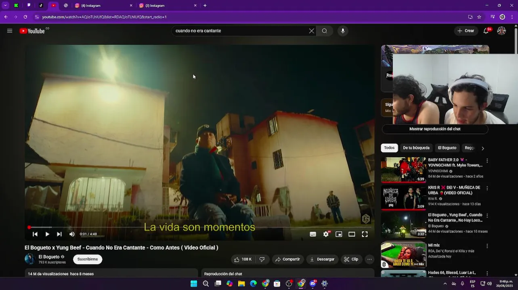This screenshot has width=518, height=290.
Task: Close the (4) Instagram tab
Action: click(x=131, y=6)
